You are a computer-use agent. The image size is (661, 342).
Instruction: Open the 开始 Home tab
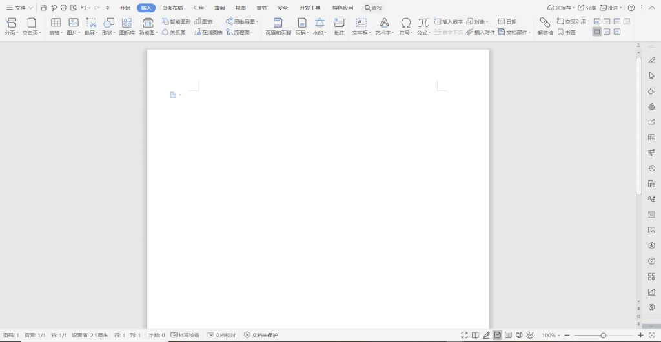pos(125,8)
